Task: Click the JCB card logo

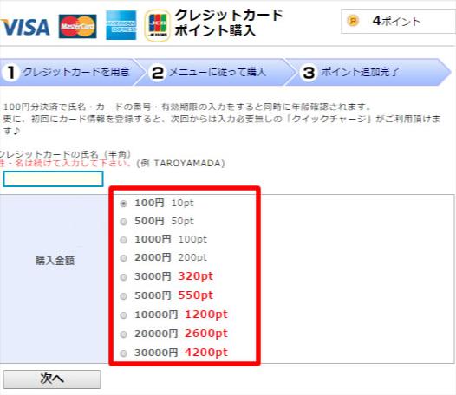Action: coord(158,25)
